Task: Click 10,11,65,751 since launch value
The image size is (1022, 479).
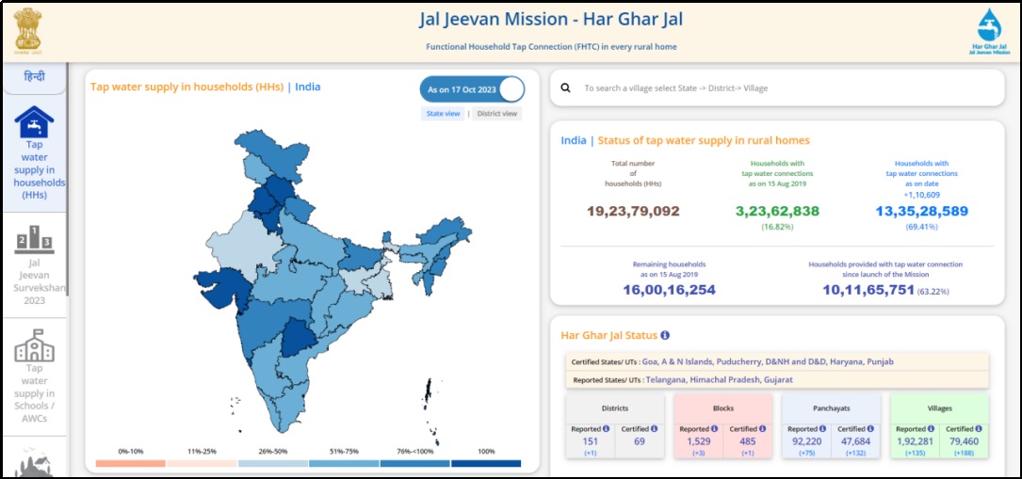Action: 868,290
